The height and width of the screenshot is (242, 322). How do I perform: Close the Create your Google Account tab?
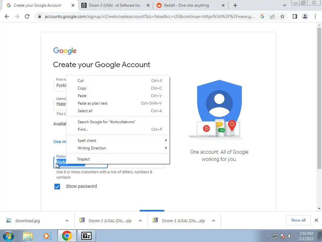pyautogui.click(x=73, y=5)
